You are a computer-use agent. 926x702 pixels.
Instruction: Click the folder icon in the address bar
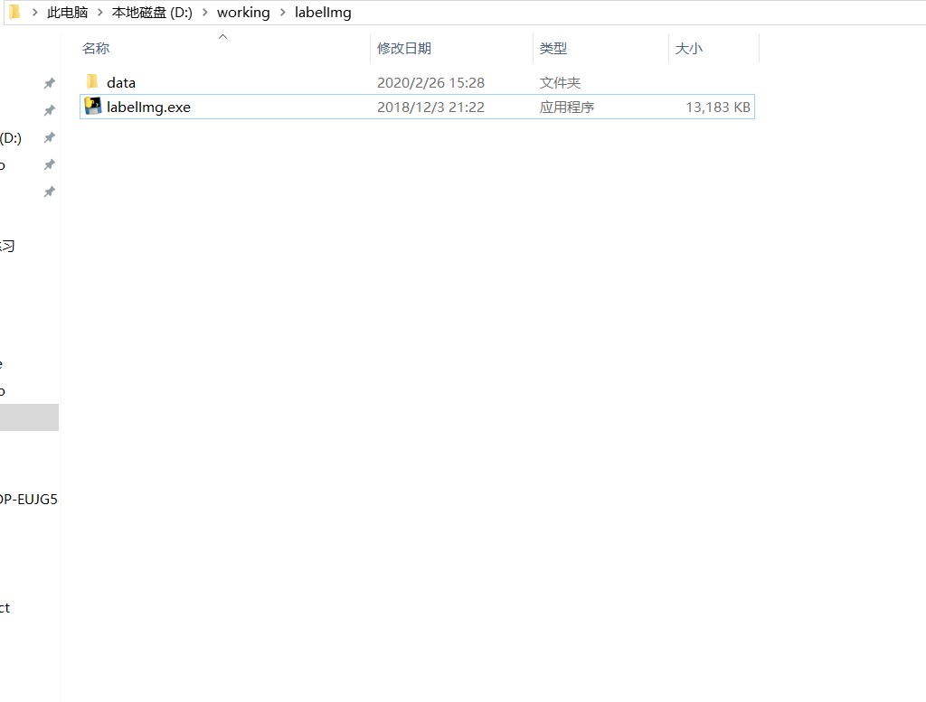coord(13,12)
